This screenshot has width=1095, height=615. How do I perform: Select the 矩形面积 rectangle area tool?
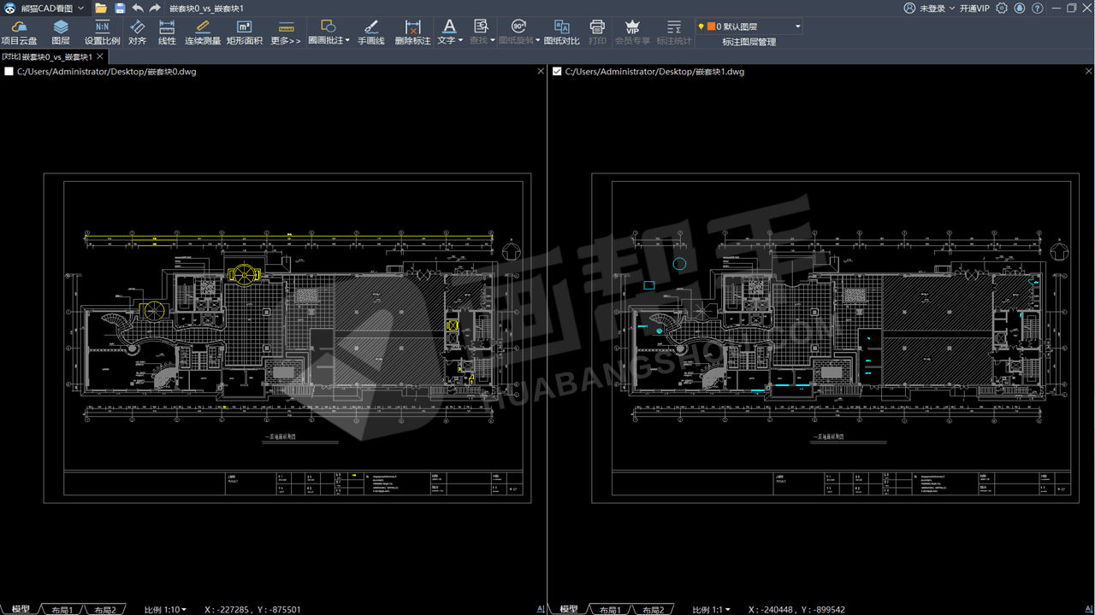click(x=245, y=32)
